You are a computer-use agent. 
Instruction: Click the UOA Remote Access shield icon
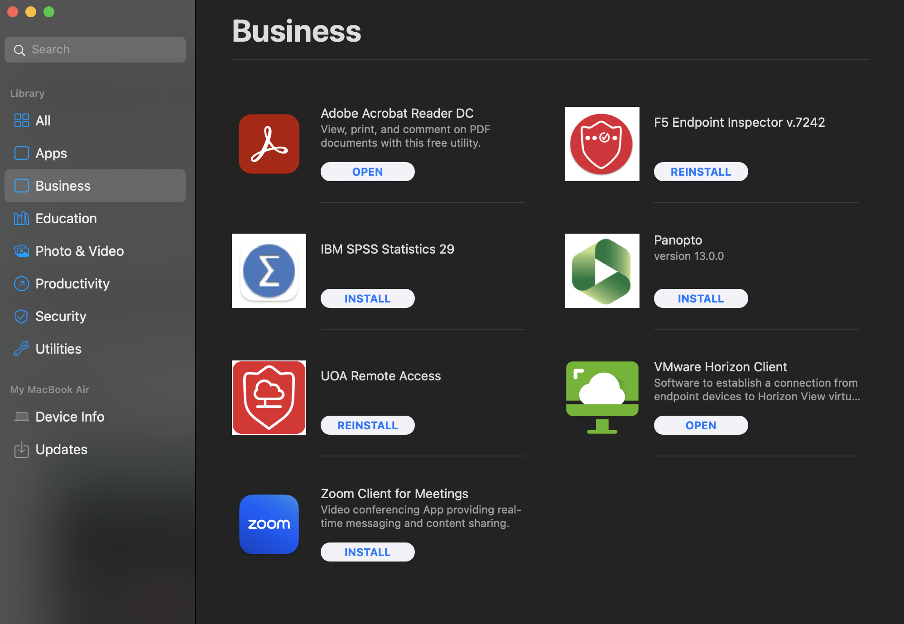pos(269,397)
